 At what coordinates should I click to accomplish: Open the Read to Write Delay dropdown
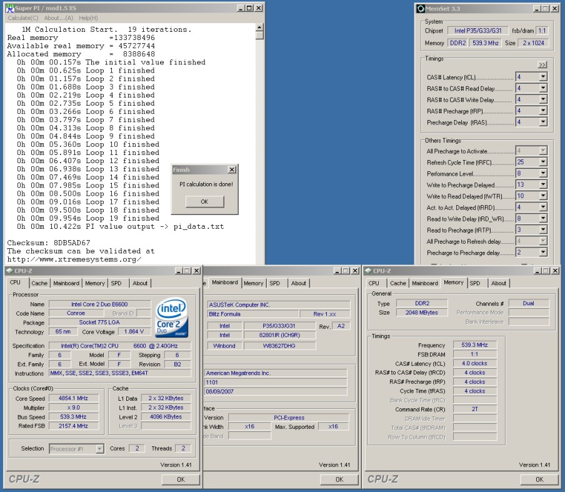coord(543,219)
